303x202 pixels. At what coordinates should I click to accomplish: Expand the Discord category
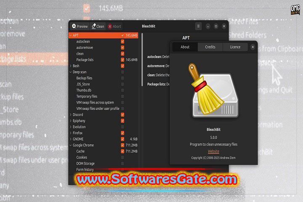(71, 114)
